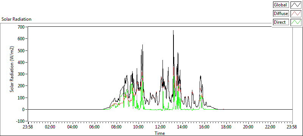Click the 14:00 time axis label
The image size is (303, 136).
click(183, 127)
